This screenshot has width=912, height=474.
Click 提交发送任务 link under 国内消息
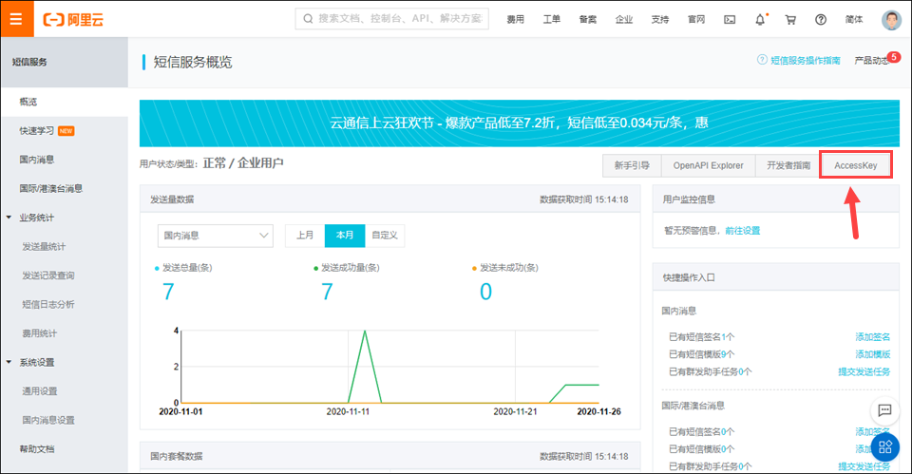864,371
